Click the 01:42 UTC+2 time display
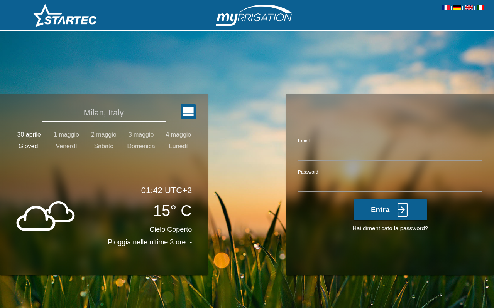This screenshot has width=494, height=308. pyautogui.click(x=166, y=191)
